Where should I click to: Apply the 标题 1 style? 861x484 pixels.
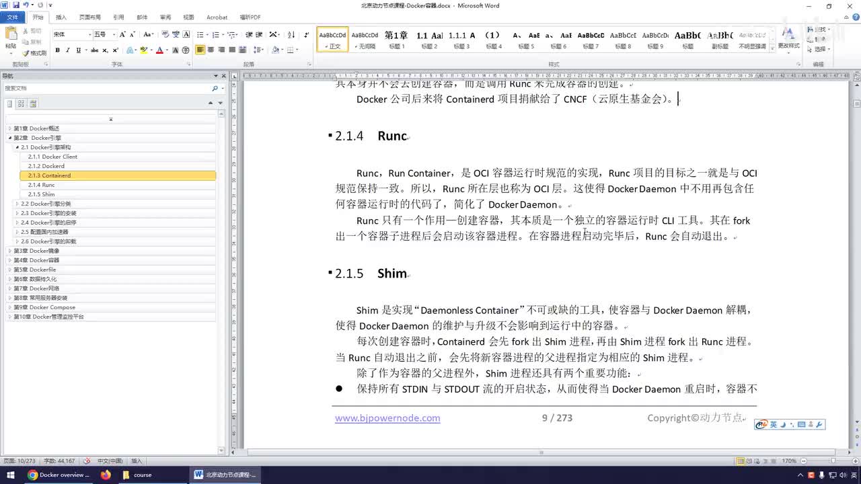(396, 40)
